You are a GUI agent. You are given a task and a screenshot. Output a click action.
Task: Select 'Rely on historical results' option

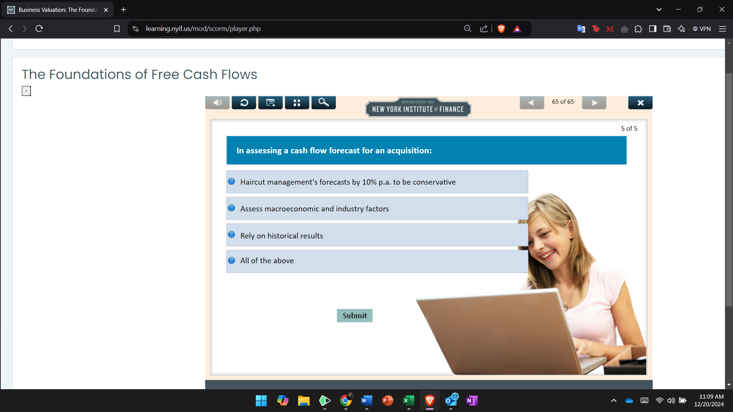(x=231, y=235)
